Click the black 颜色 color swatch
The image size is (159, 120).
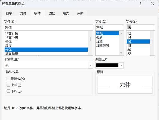(x=107, y=65)
